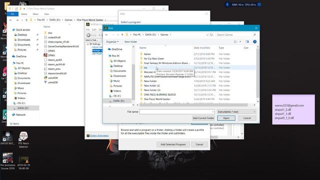Sort by Date modified column header
This screenshot has height=180, width=320.
(x=201, y=48)
